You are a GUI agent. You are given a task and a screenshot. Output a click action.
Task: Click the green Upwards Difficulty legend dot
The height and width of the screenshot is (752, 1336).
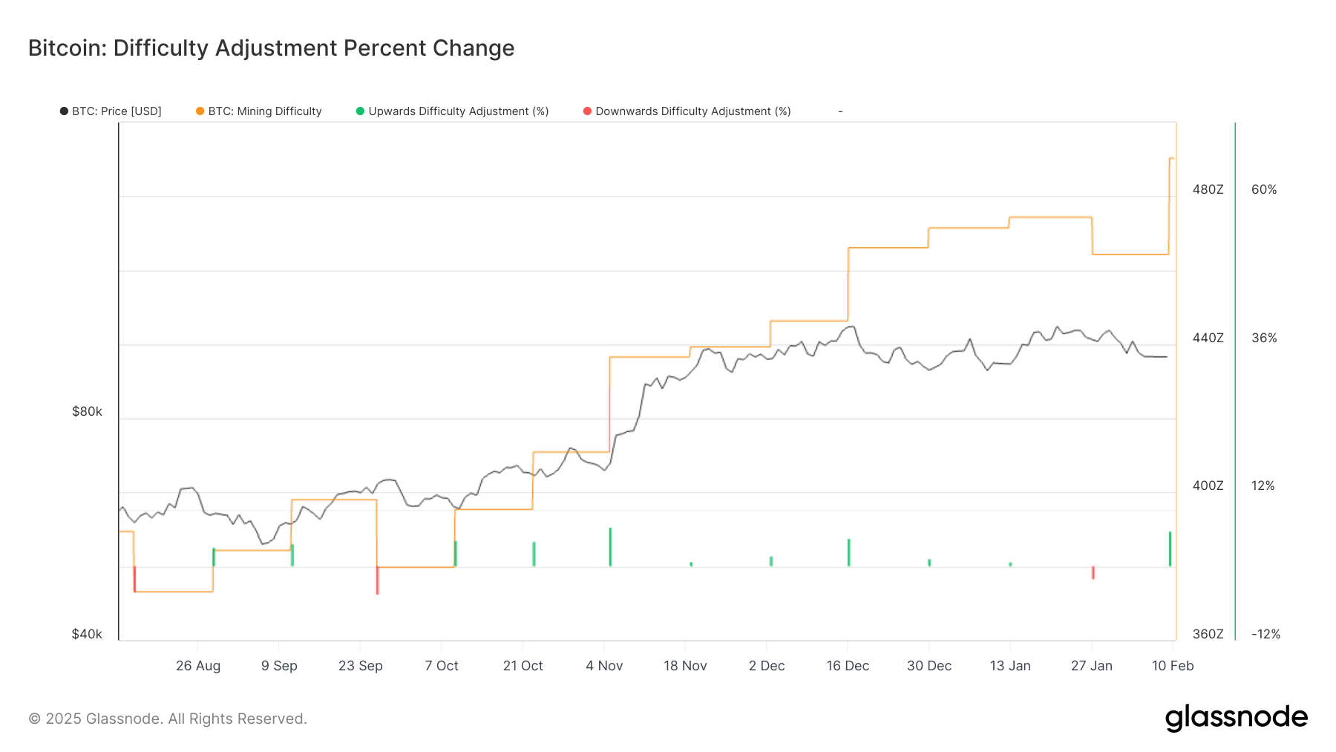coord(360,111)
